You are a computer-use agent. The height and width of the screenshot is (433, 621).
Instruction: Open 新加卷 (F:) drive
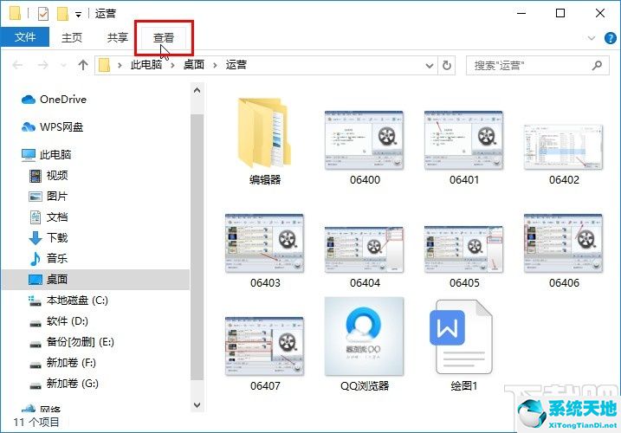(x=62, y=363)
